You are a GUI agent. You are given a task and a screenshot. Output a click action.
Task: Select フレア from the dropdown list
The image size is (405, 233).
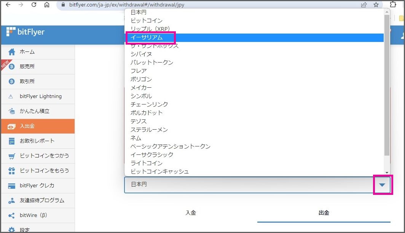[x=254, y=71]
